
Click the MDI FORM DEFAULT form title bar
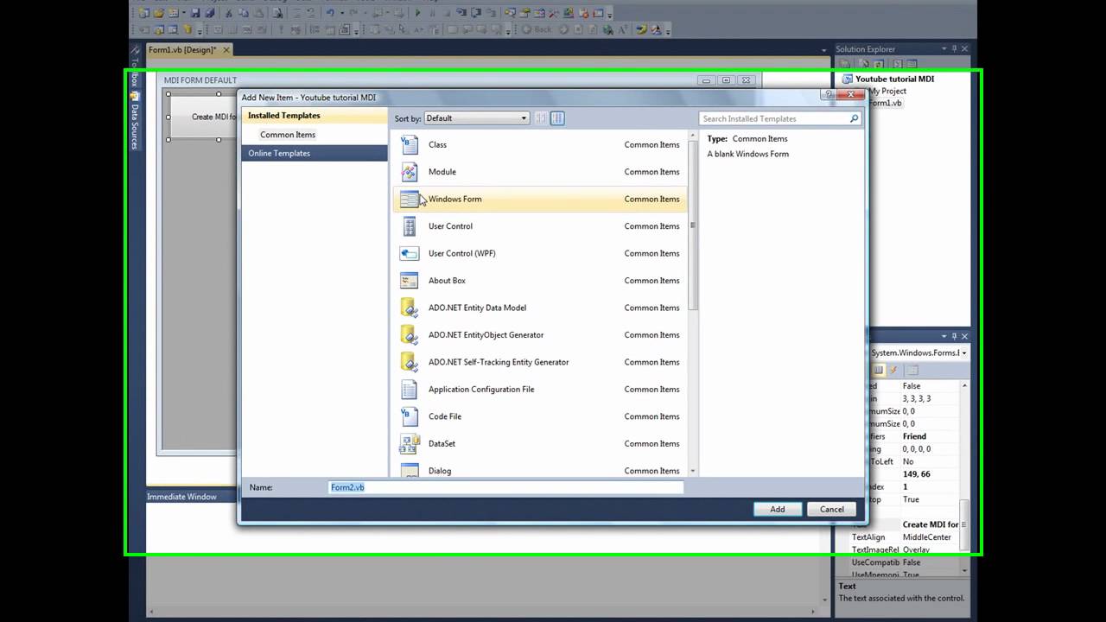tap(458, 80)
